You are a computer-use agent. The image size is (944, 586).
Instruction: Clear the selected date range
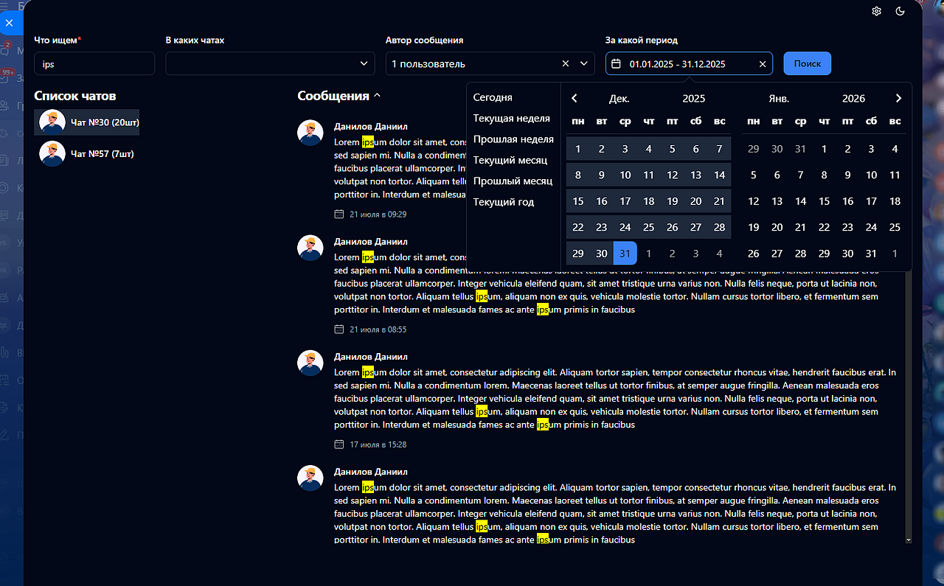pos(763,64)
